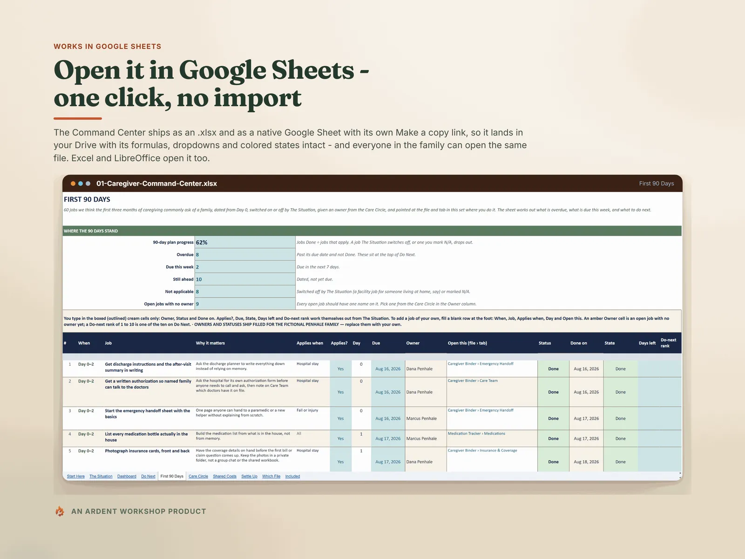Image resolution: width=745 pixels, height=559 pixels.
Task: Select the Yes cell in job 2 row
Action: tap(340, 392)
